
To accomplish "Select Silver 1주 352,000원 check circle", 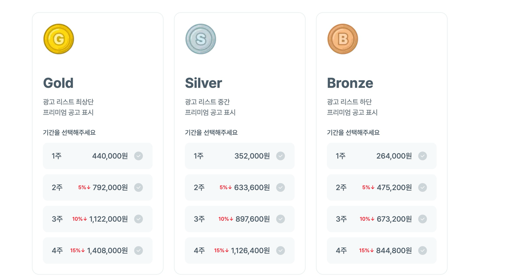I will pyautogui.click(x=280, y=156).
